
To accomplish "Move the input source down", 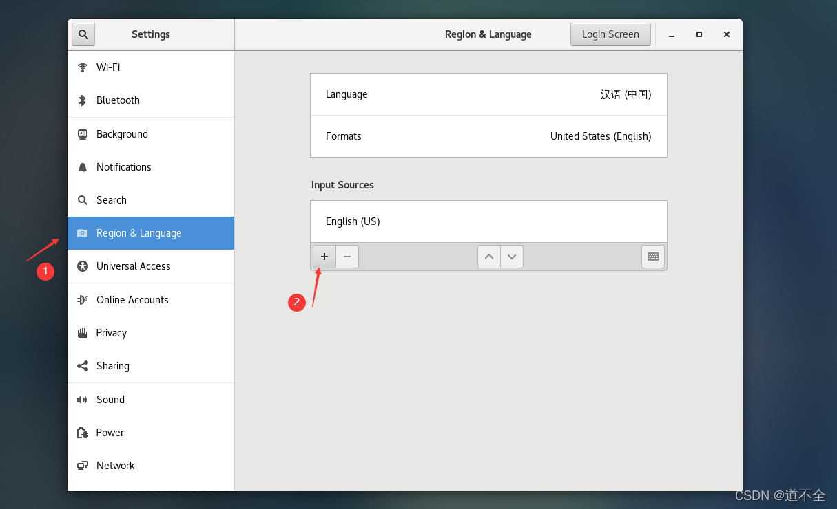I will pyautogui.click(x=512, y=257).
